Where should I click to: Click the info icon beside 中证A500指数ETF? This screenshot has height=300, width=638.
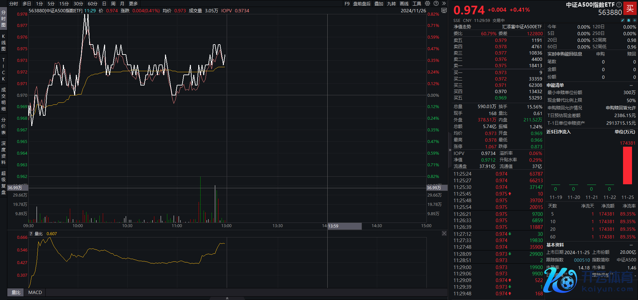[x=619, y=5]
